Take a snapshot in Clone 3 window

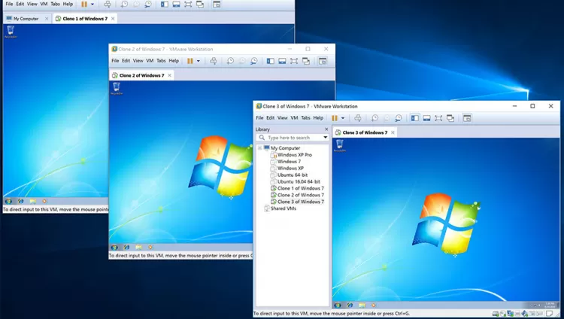374,118
